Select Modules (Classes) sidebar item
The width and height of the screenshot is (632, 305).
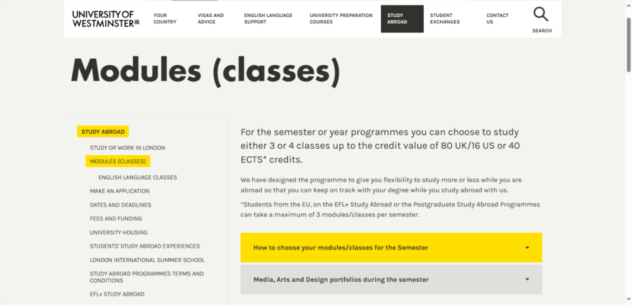(x=118, y=161)
